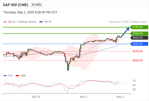Image resolution: width=149 pixels, height=101 pixels.
Task: Click the 5730.00 green resistance price tag
Action: tap(139, 27)
